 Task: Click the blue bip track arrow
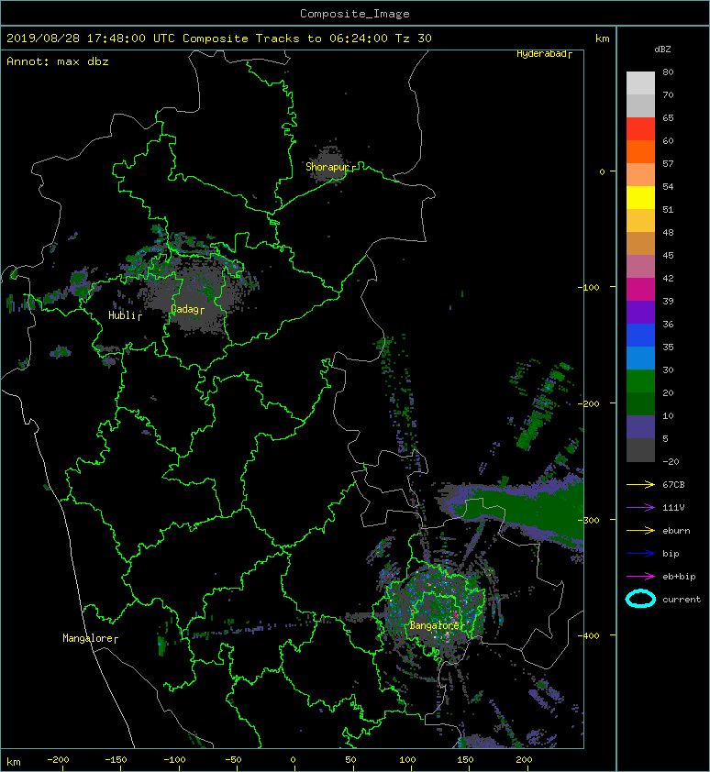pyautogui.click(x=640, y=554)
